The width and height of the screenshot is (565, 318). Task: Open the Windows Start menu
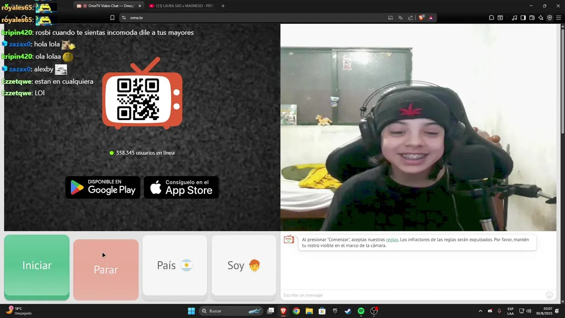pos(191,311)
